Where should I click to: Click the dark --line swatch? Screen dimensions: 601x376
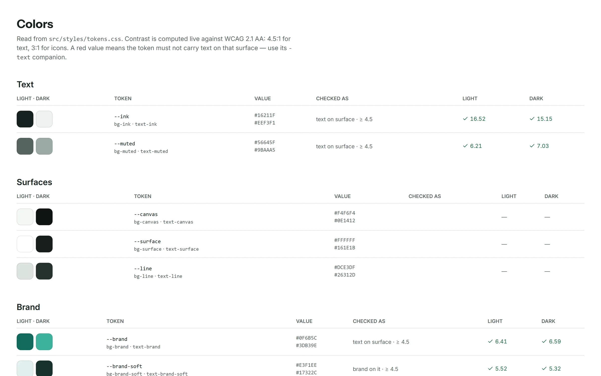tap(44, 271)
